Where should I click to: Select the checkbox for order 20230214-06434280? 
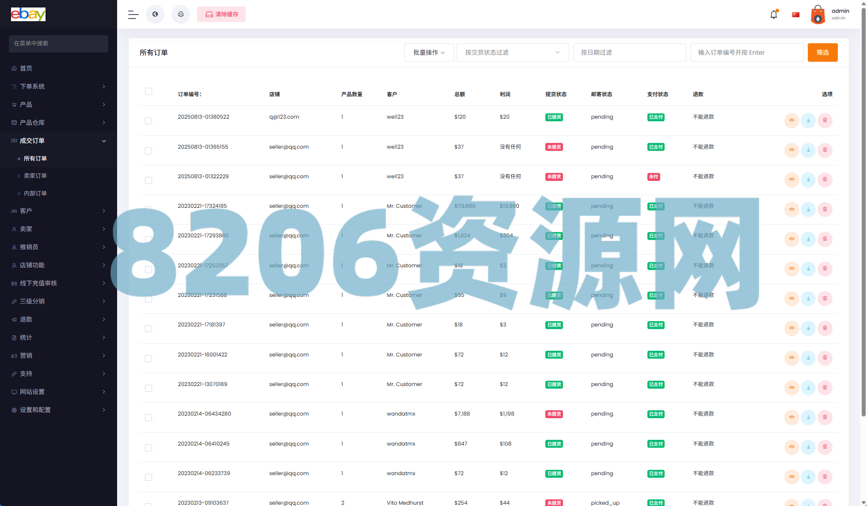148,418
